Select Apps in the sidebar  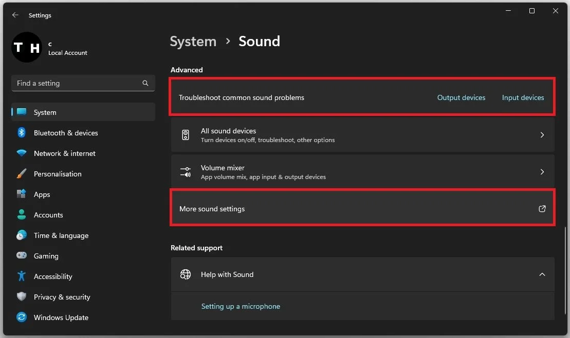click(x=42, y=194)
